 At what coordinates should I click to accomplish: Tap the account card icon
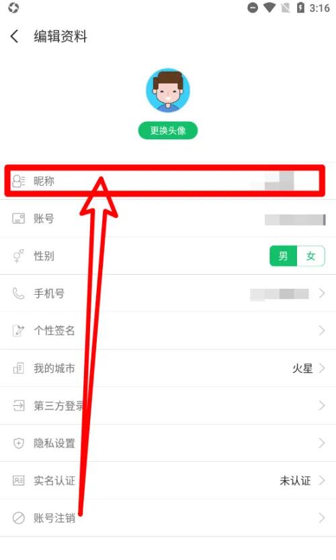point(19,219)
